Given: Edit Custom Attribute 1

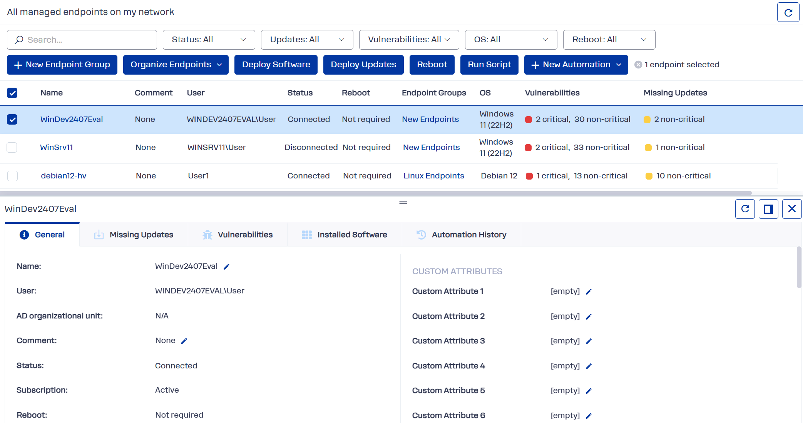Looking at the screenshot, I should 589,291.
